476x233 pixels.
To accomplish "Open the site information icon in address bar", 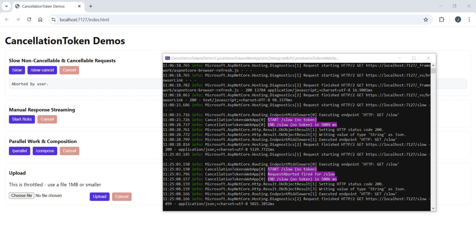I will tap(53, 19).
